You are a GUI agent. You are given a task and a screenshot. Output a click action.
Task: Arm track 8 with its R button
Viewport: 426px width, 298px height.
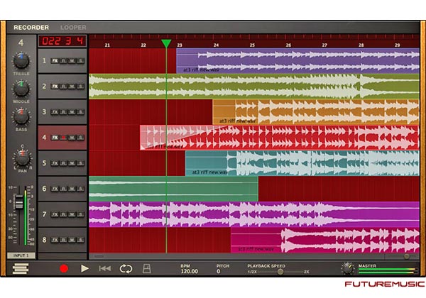click(x=63, y=240)
